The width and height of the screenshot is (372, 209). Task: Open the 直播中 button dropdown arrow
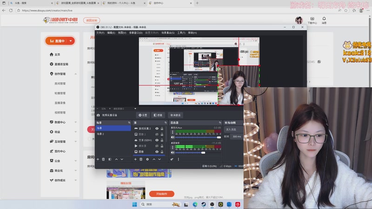click(x=71, y=41)
